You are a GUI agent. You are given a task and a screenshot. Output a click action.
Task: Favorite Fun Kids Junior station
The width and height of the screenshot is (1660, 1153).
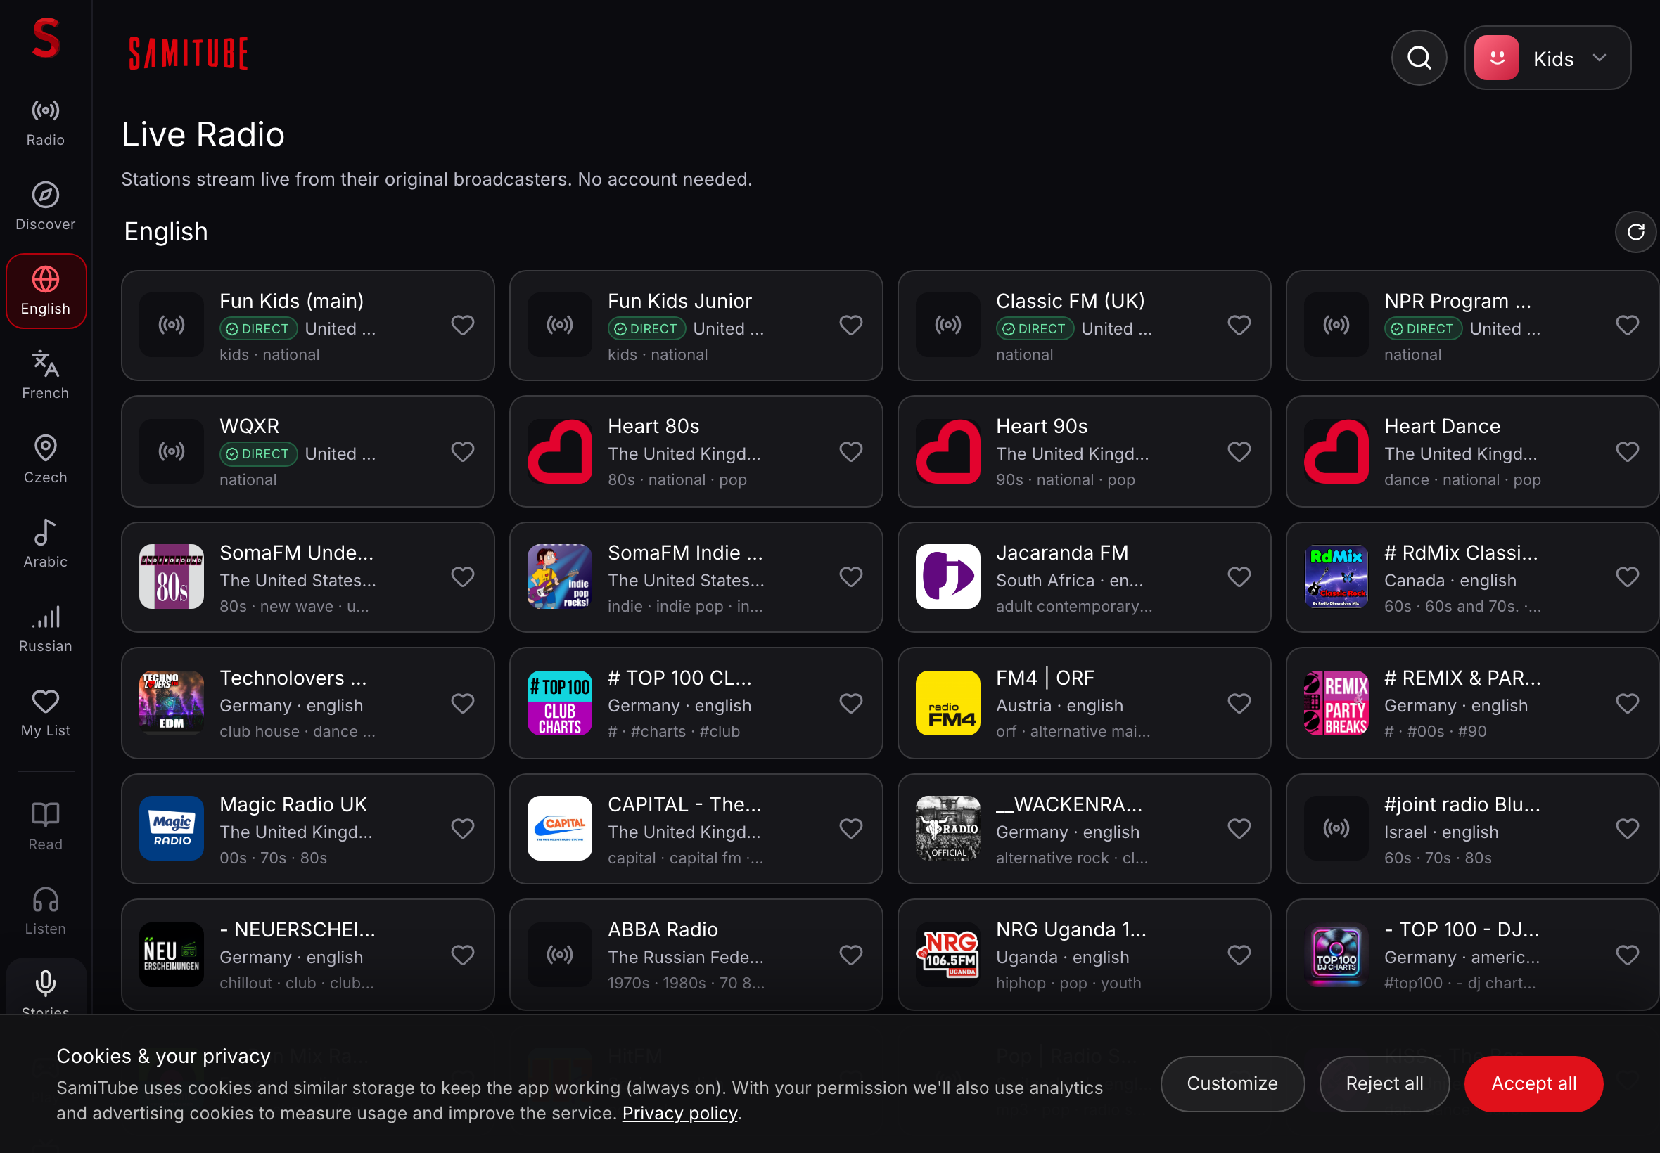pos(850,326)
